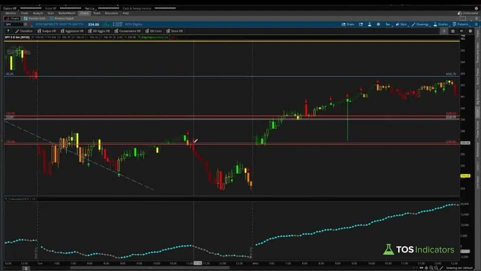Viewport: 481px width, 271px height.
Task: Open the Patterns dropdown
Action: (x=460, y=24)
